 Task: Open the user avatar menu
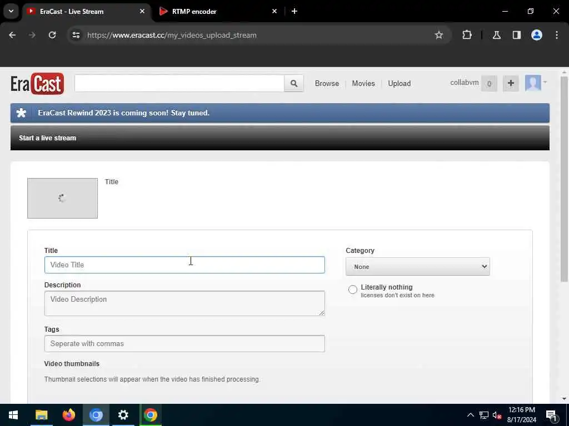point(536,83)
